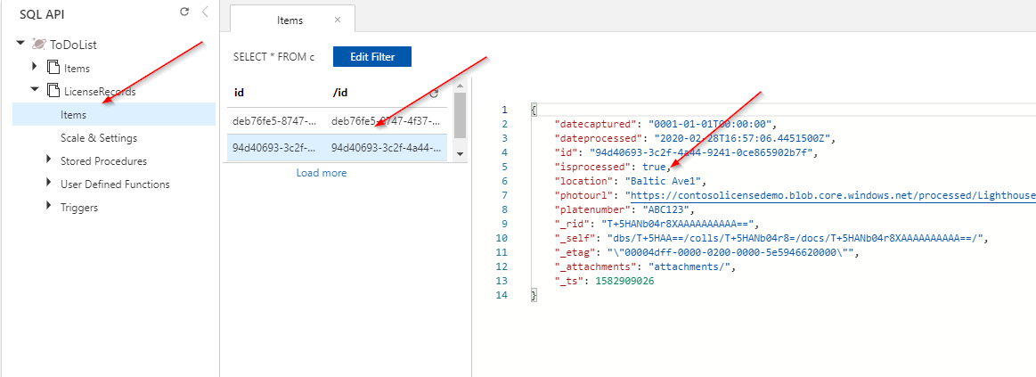Expand the User Defined Functions node

[49, 184]
